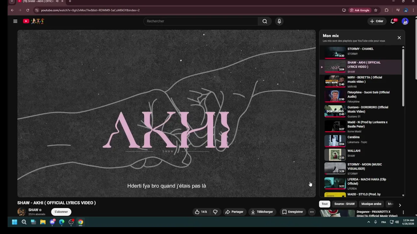The height and width of the screenshot is (234, 417).
Task: Mute the tab via speaker icon
Action: coord(57,1)
